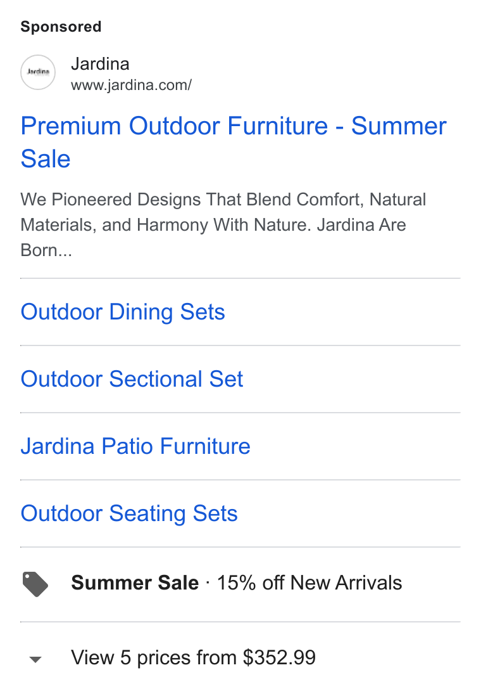481x696 pixels.
Task: Click the www.jardina.com/ display URL
Action: 131,85
